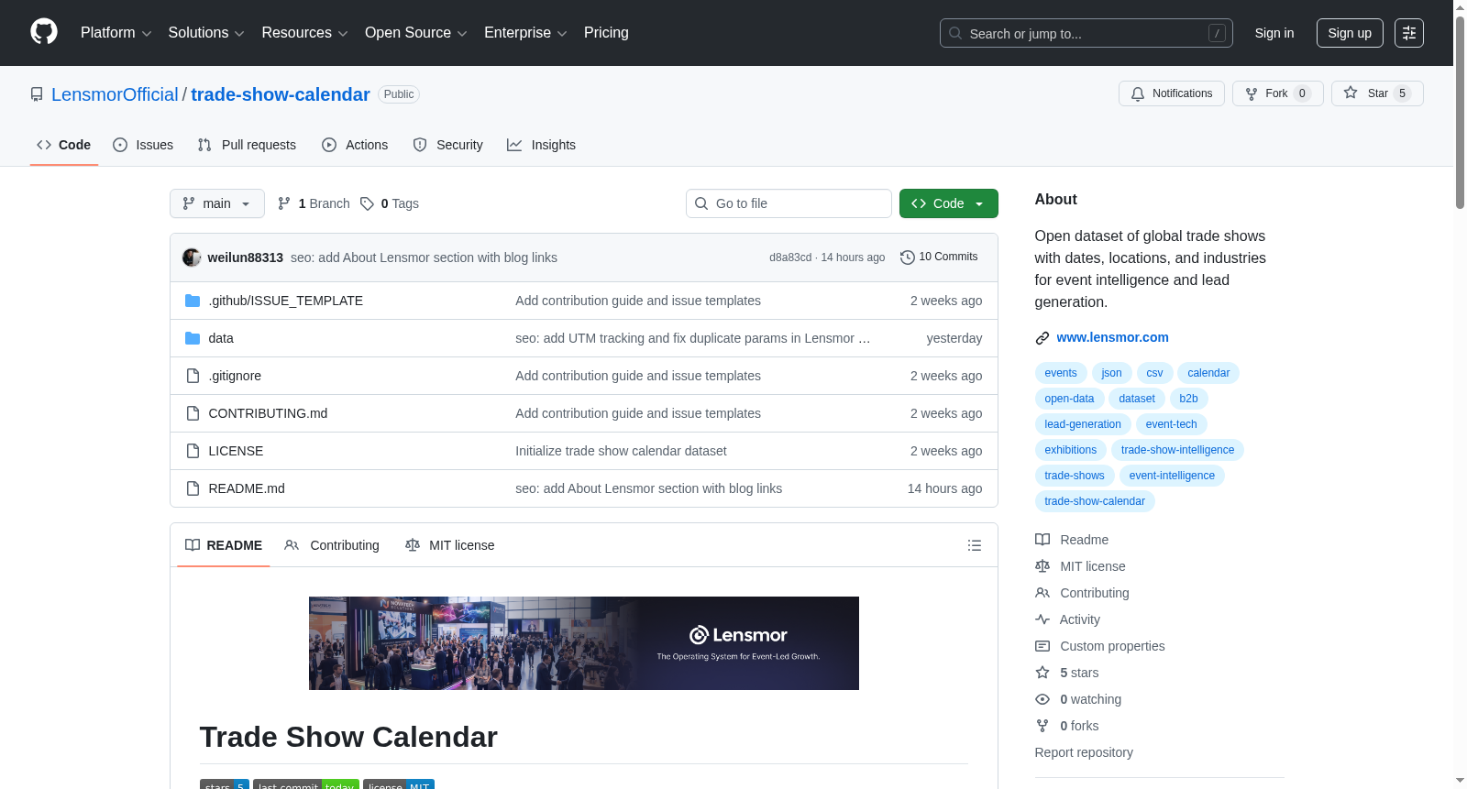Screen dimensions: 1467x789
Task: Click the Lensmor banner image in README
Action: click(584, 643)
